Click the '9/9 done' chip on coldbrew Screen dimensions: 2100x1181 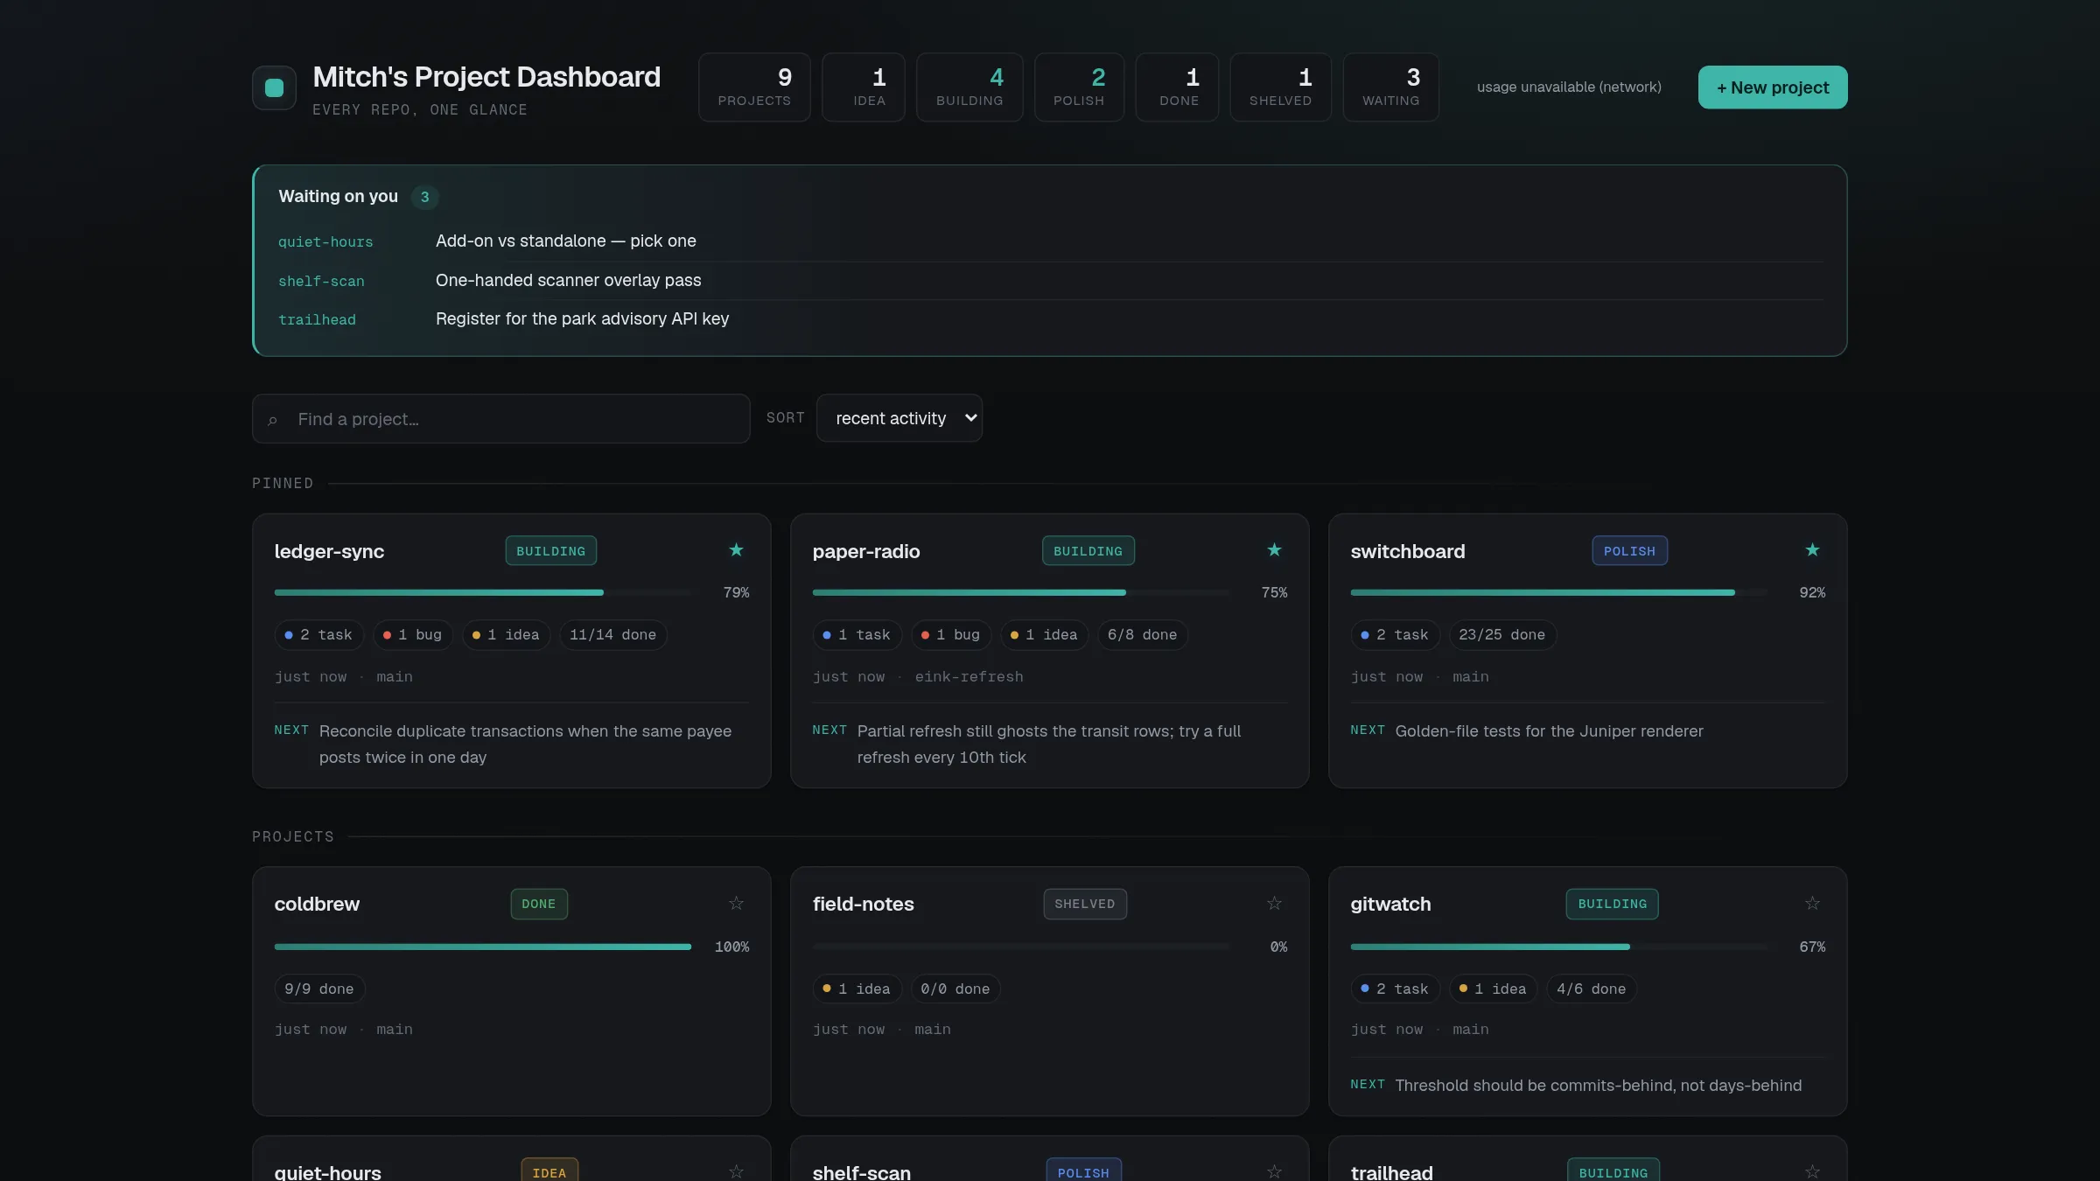(319, 989)
